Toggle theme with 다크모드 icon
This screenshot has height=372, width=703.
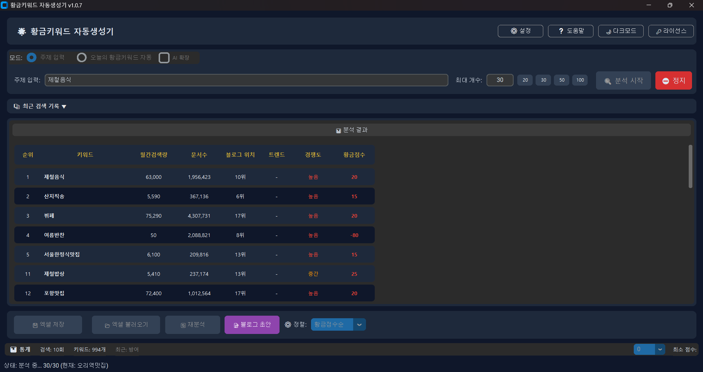608,31
